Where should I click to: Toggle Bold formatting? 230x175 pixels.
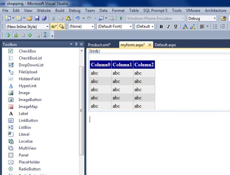[161, 26]
